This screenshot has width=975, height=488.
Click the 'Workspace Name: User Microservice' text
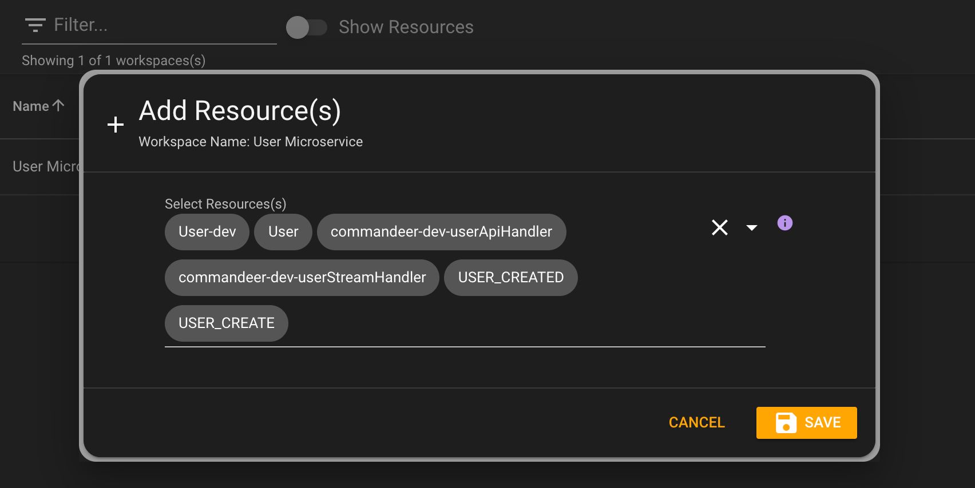coord(251,142)
